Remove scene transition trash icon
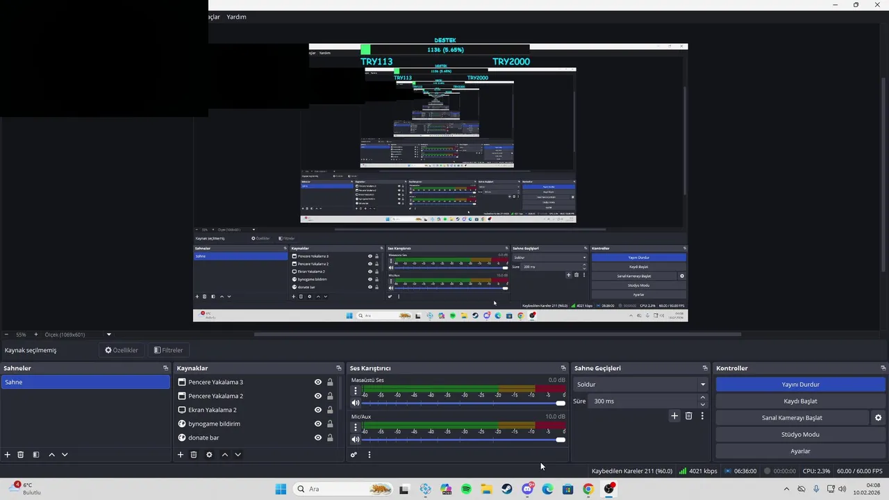The width and height of the screenshot is (889, 500). click(x=689, y=416)
